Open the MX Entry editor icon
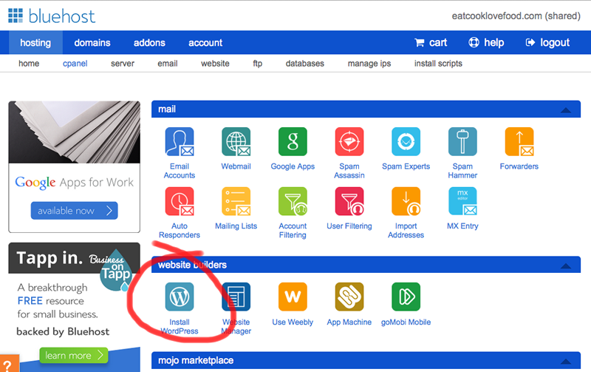591x372 pixels. [462, 201]
